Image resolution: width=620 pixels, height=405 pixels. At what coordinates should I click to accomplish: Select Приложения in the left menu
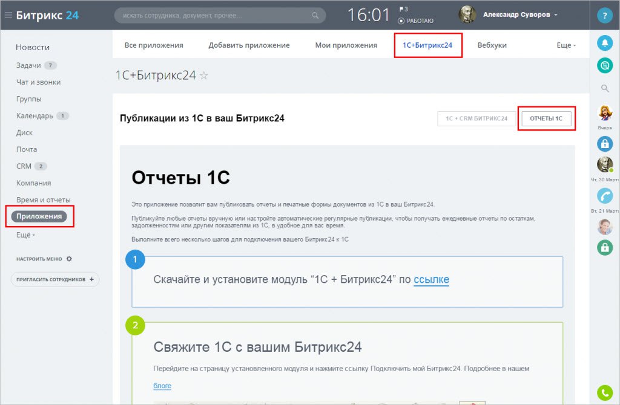(x=39, y=216)
